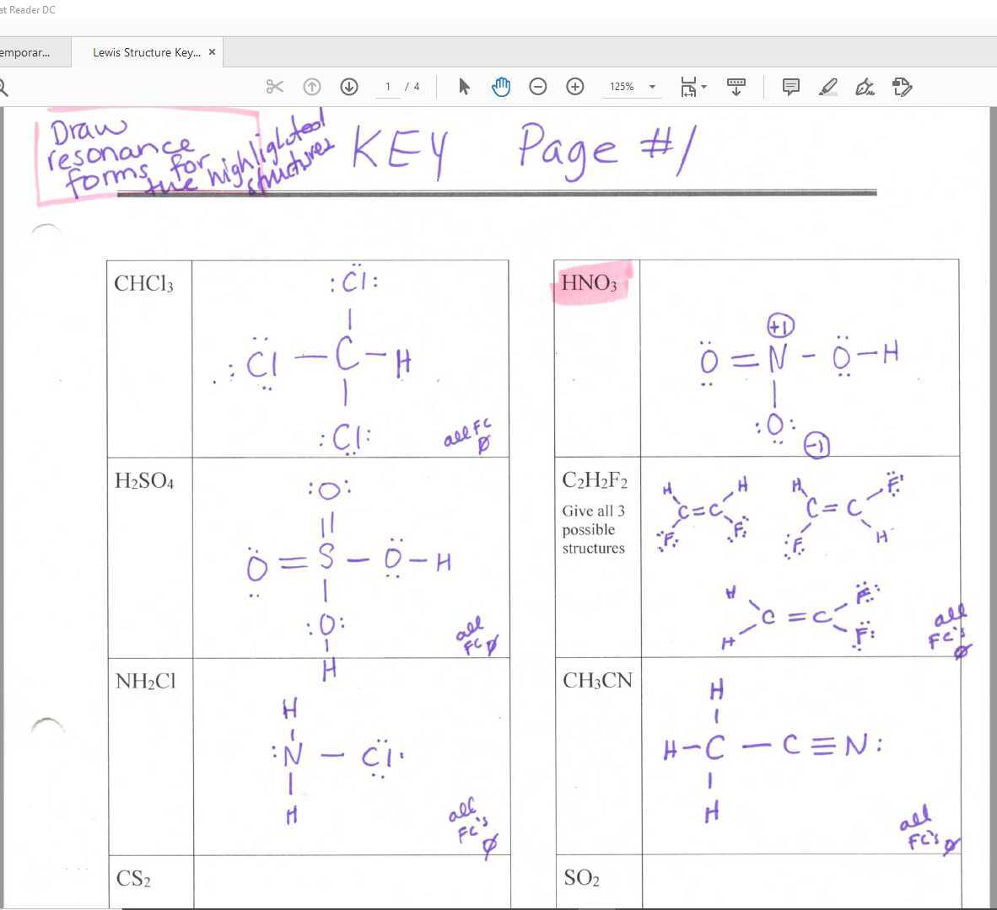
Task: Click the zoom out button
Action: click(x=538, y=86)
